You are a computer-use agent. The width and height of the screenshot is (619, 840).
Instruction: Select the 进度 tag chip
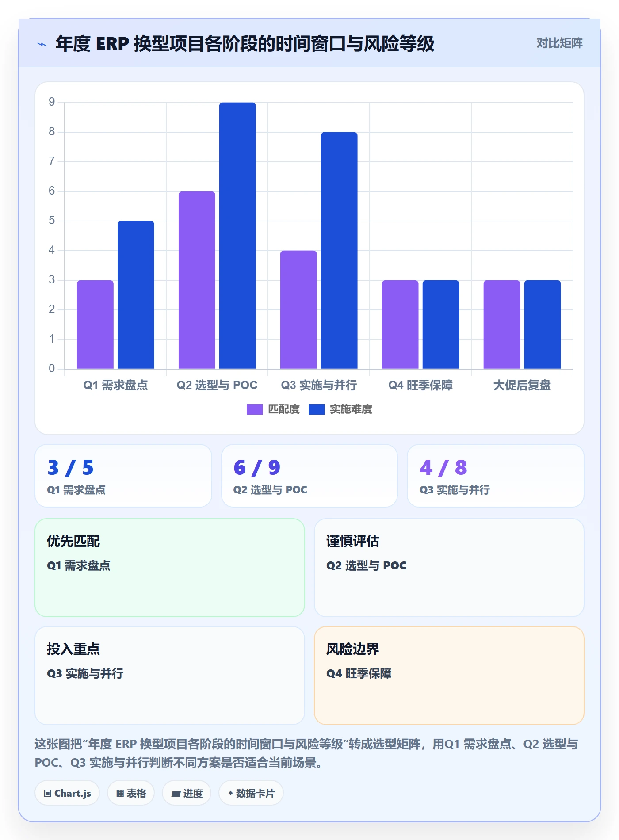(x=187, y=793)
